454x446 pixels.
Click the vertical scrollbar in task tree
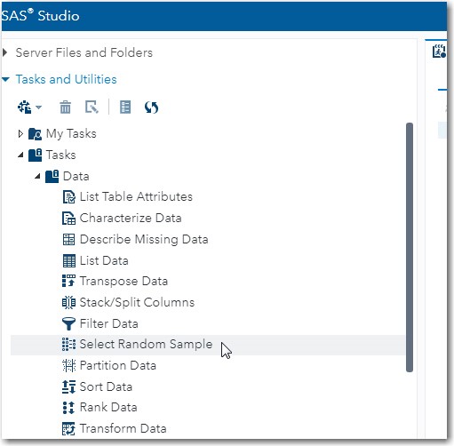410,247
